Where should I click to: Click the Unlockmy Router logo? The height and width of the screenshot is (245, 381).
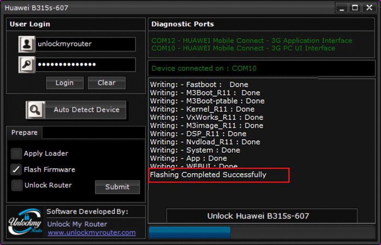25,222
